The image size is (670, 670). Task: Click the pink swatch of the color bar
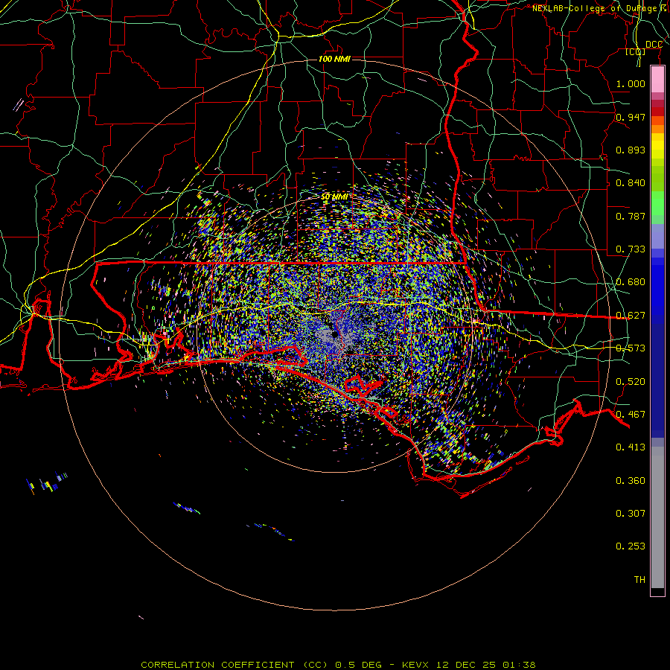(657, 79)
